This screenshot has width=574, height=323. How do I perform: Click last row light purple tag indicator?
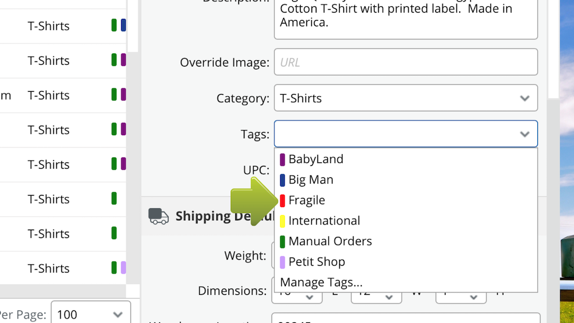click(x=123, y=268)
